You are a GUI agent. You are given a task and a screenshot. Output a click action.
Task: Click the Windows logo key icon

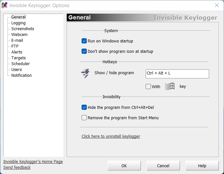point(170,87)
